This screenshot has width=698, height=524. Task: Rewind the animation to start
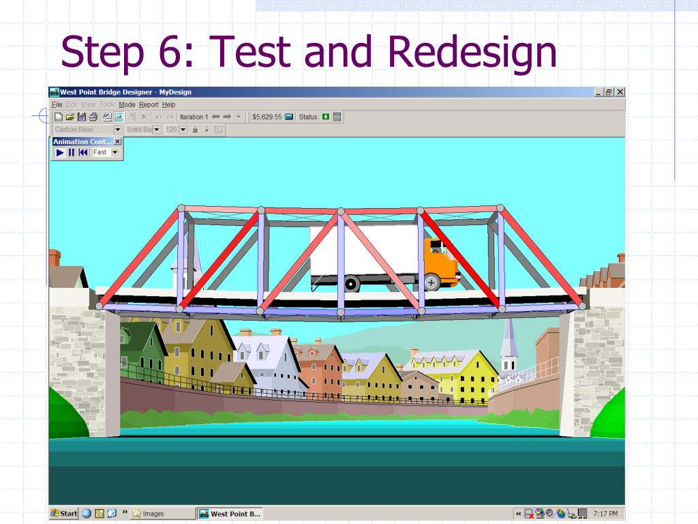(82, 152)
